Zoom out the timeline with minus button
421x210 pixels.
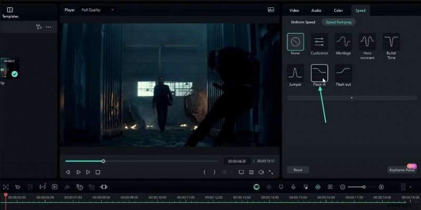pos(343,187)
